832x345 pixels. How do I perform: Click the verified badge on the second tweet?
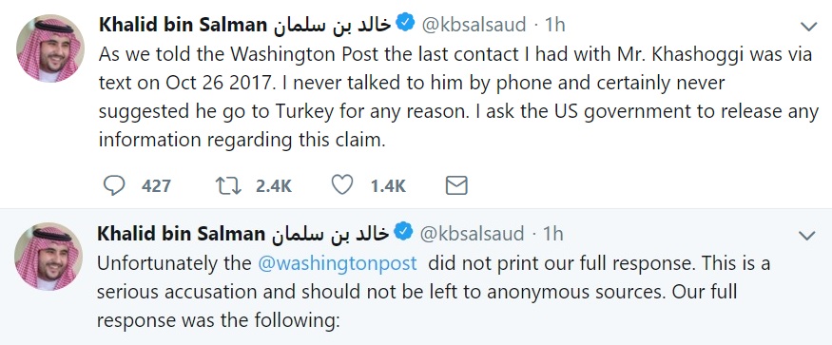(403, 233)
